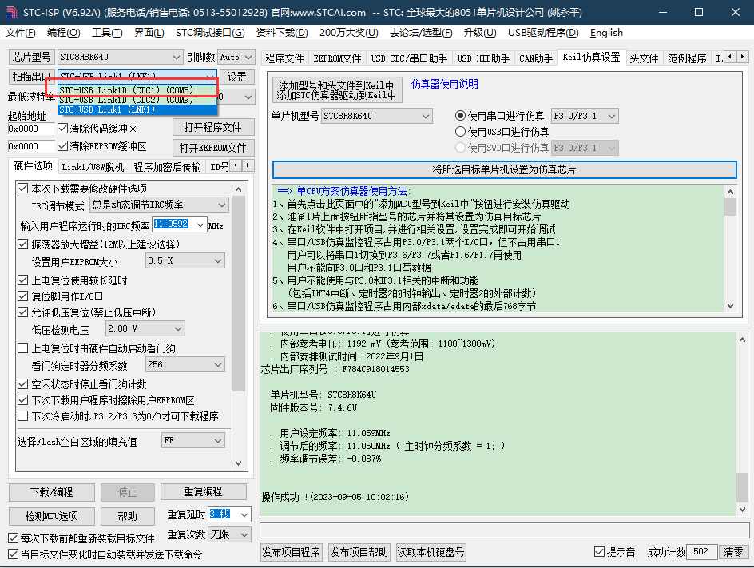Toggle 本次下载需要修改硬件选项 checkbox
Image resolution: width=754 pixels, height=568 pixels.
(x=22, y=188)
